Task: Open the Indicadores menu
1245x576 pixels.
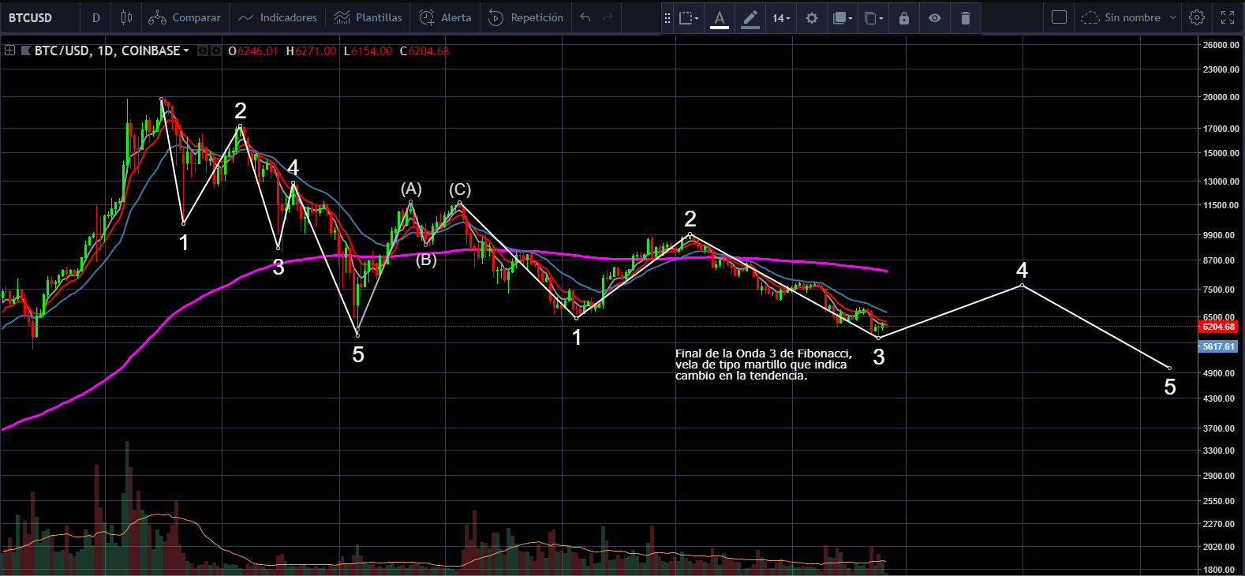Action: 277,17
